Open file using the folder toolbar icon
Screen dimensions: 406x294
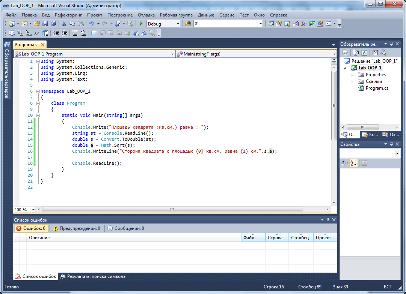pyautogui.click(x=37, y=24)
